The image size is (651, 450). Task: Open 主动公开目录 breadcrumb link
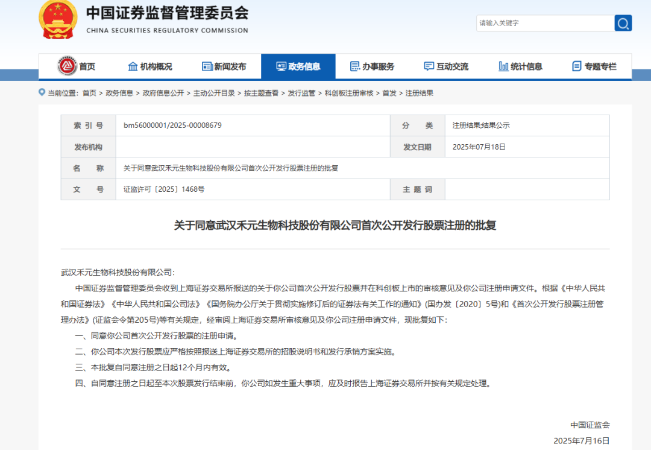pyautogui.click(x=214, y=93)
